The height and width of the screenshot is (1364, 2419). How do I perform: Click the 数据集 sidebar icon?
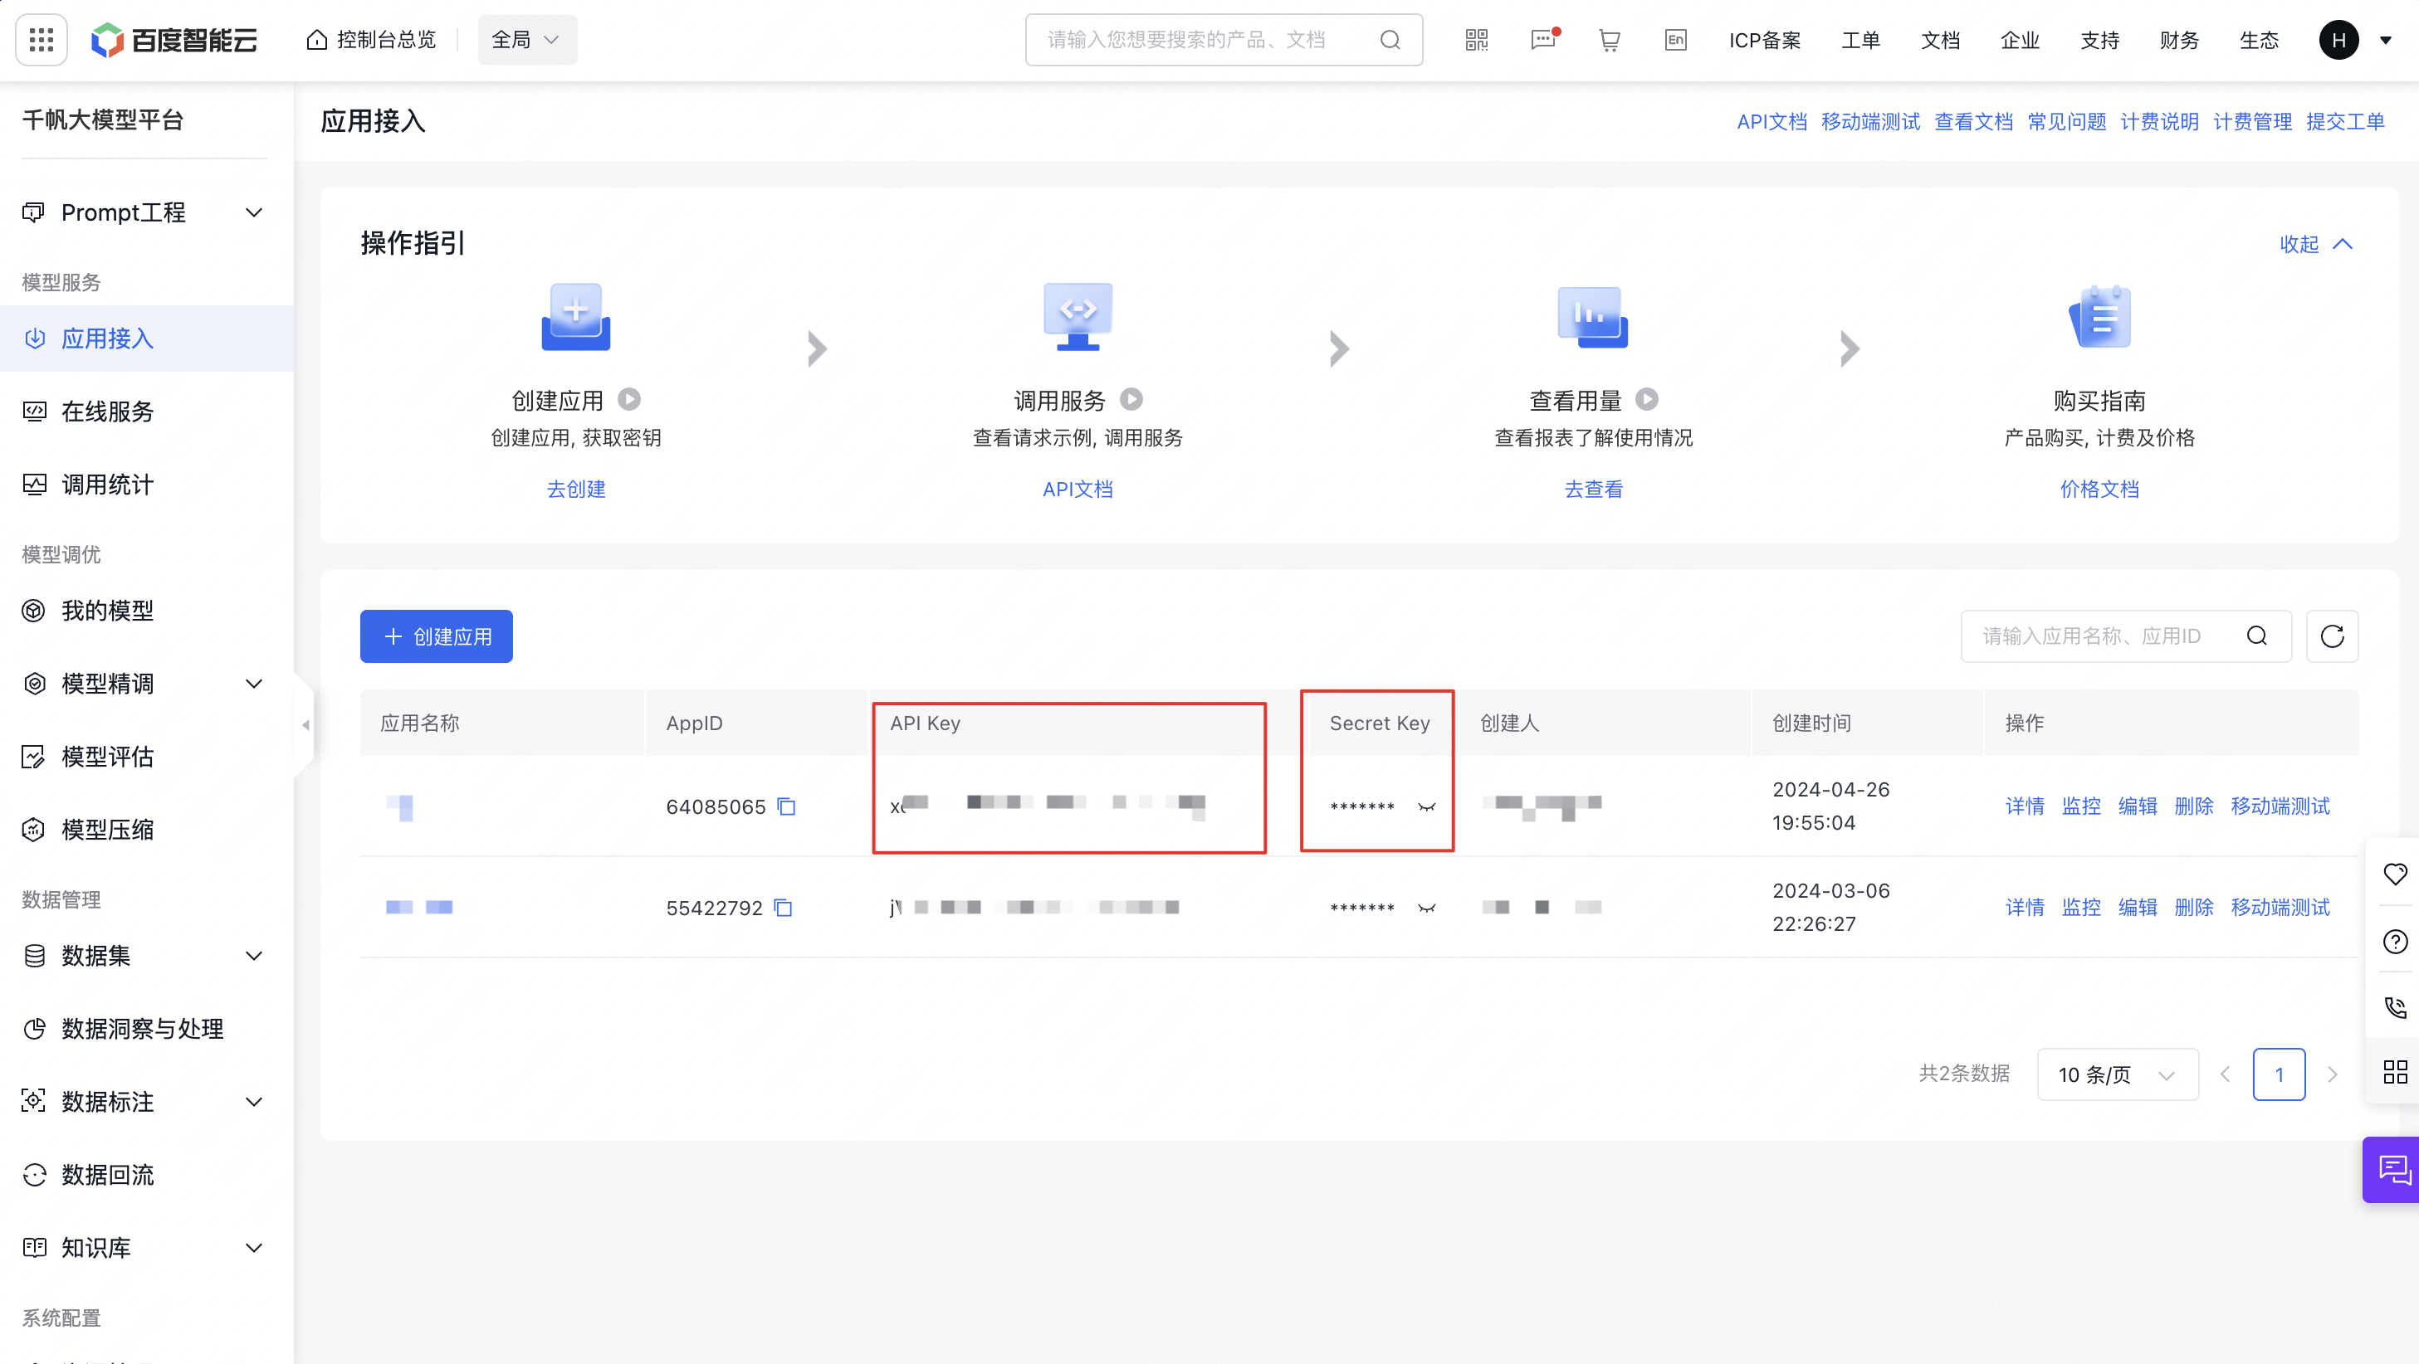tap(37, 955)
